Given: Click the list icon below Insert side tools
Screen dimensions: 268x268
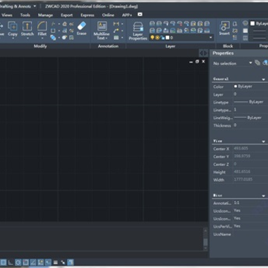Looking at the screenshot, I should coord(235,38).
